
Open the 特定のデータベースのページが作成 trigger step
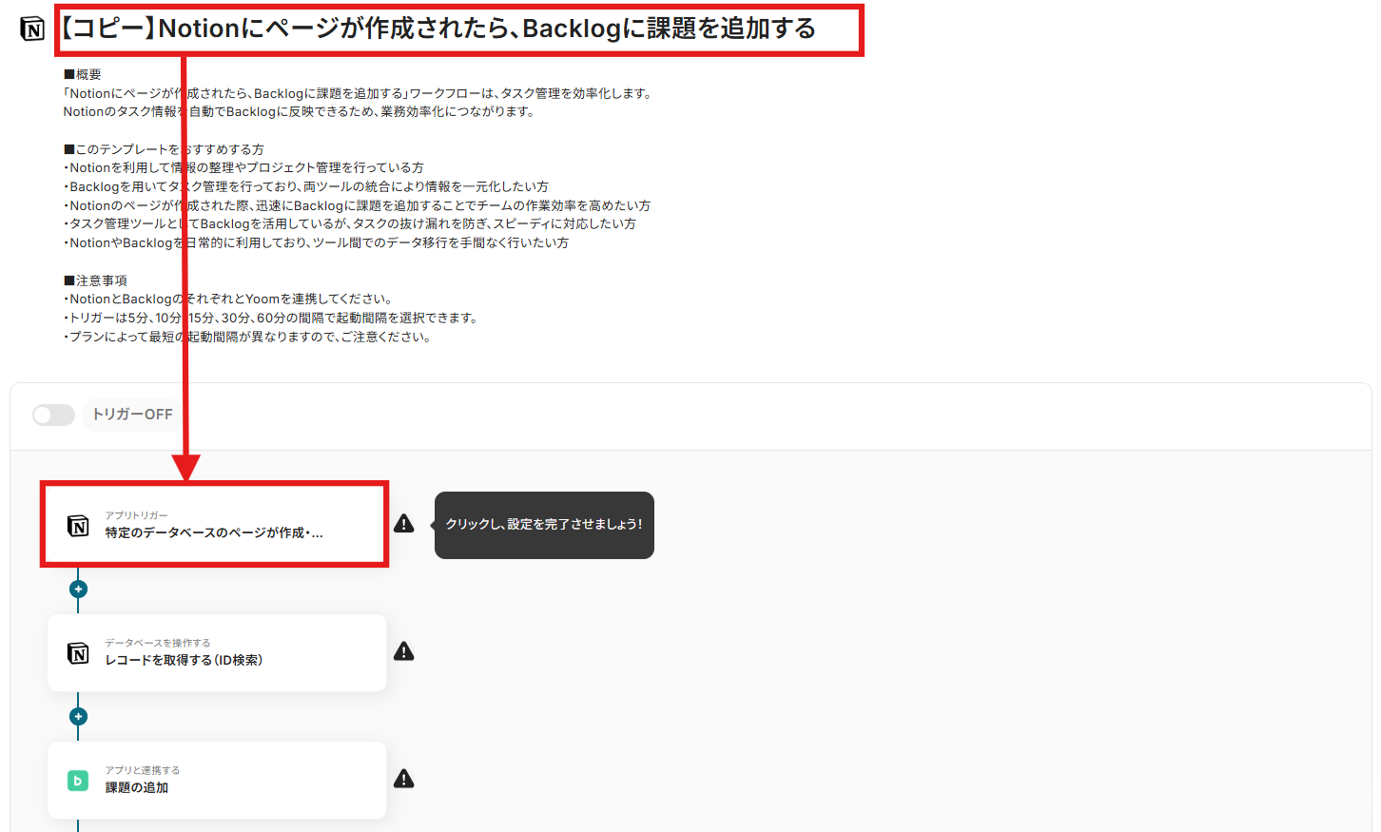pyautogui.click(x=215, y=525)
